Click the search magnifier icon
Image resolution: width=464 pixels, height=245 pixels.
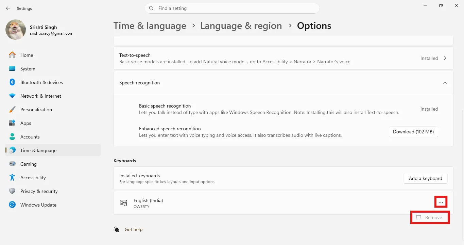151,8
